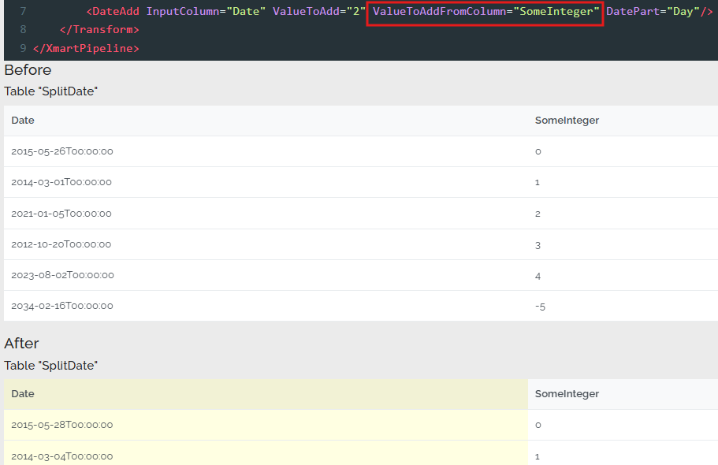Click line number 8 in the code
This screenshot has height=465, width=718.
(x=22, y=29)
